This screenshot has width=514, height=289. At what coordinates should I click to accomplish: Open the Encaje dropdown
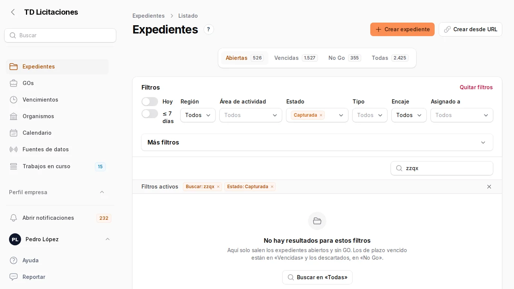(x=409, y=115)
